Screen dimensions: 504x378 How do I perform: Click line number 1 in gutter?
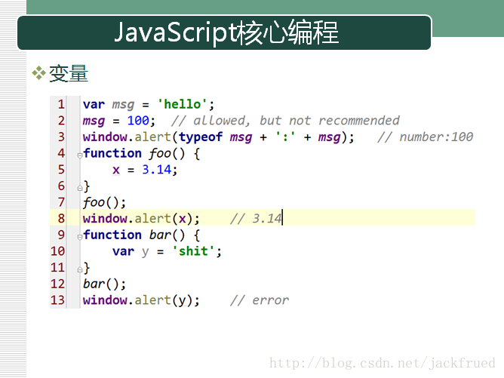pyautogui.click(x=61, y=104)
